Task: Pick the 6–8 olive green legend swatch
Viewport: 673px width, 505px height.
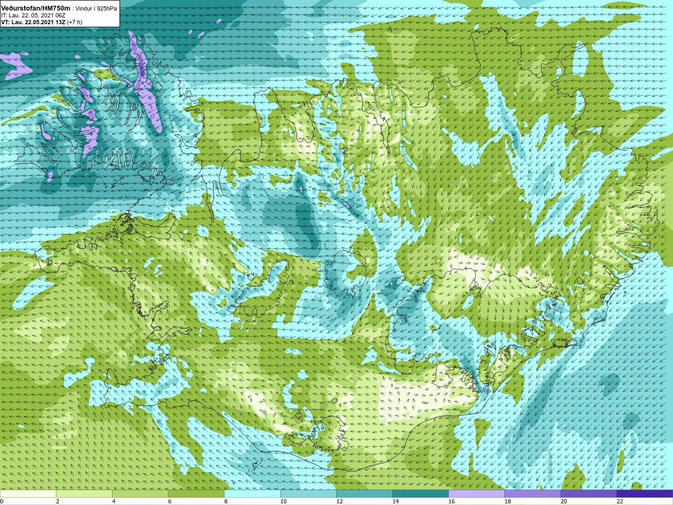Action: (196, 494)
